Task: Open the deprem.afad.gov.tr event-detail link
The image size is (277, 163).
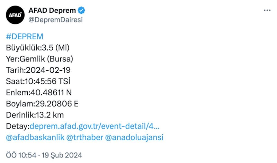Action: [95, 126]
